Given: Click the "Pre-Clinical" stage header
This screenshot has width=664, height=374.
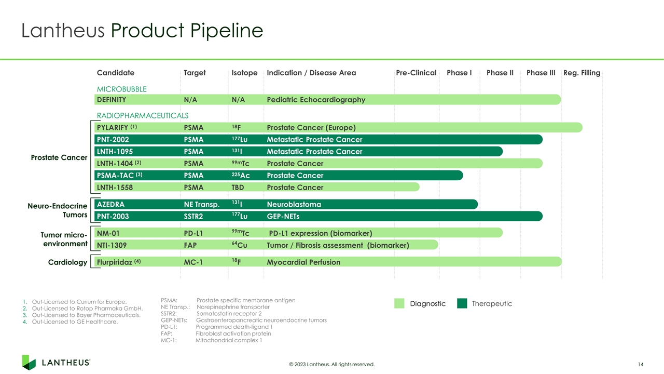Looking at the screenshot, I should [416, 73].
